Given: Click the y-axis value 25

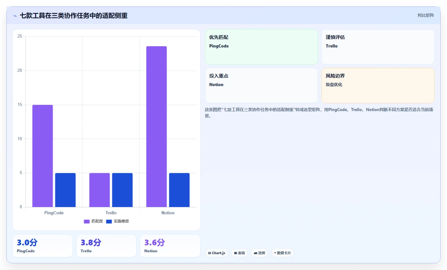Looking at the screenshot, I should [20, 36].
